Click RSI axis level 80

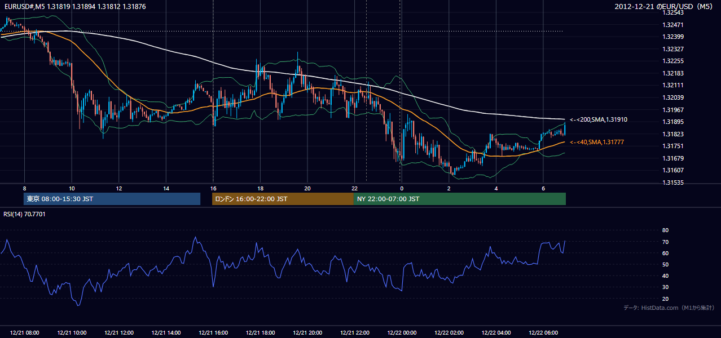pyautogui.click(x=665, y=230)
